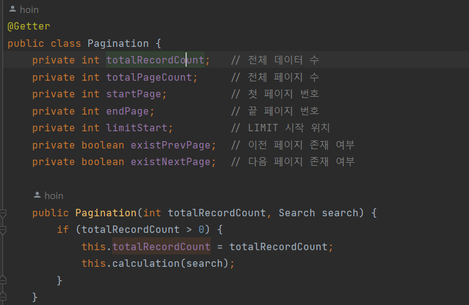
Task: Click the comment 'LIMIT 시작 위치'
Action: pos(280,128)
